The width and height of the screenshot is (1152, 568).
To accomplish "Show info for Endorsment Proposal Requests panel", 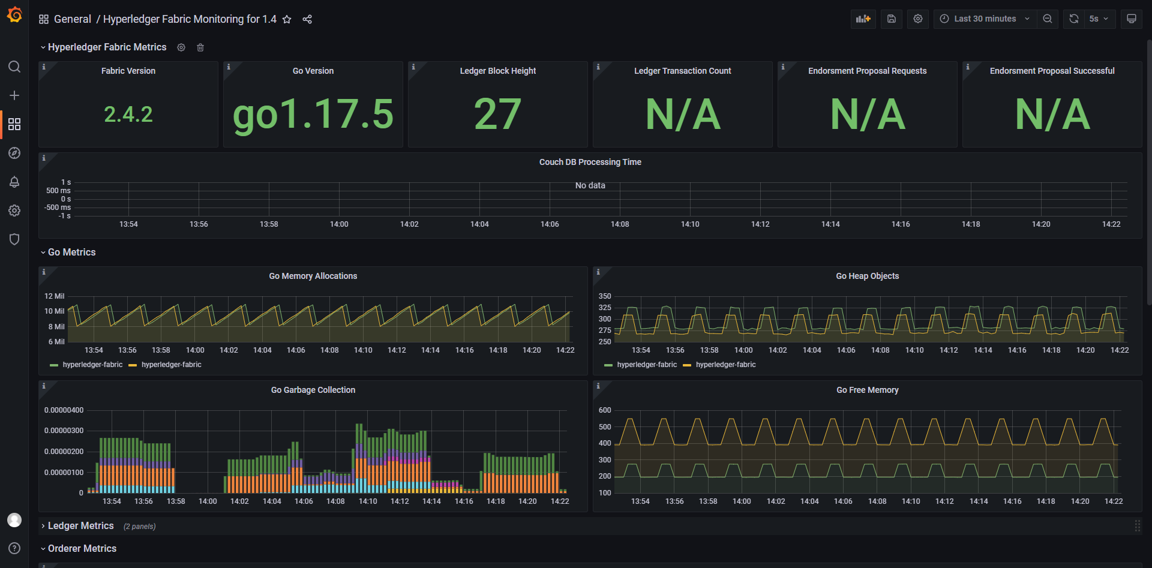I will (783, 67).
